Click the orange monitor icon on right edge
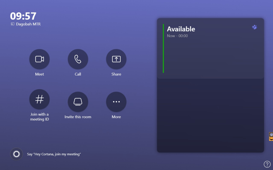 [271, 139]
